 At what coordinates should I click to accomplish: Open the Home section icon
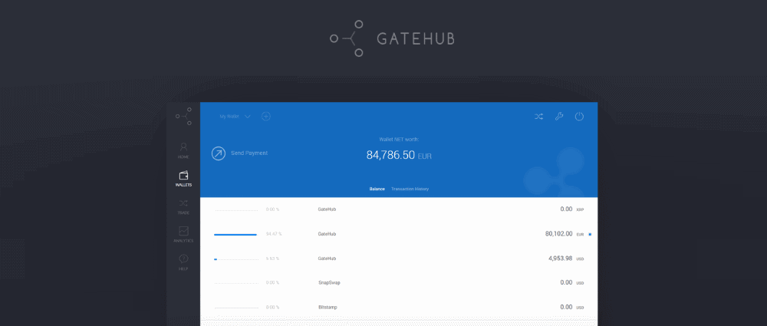(x=183, y=147)
